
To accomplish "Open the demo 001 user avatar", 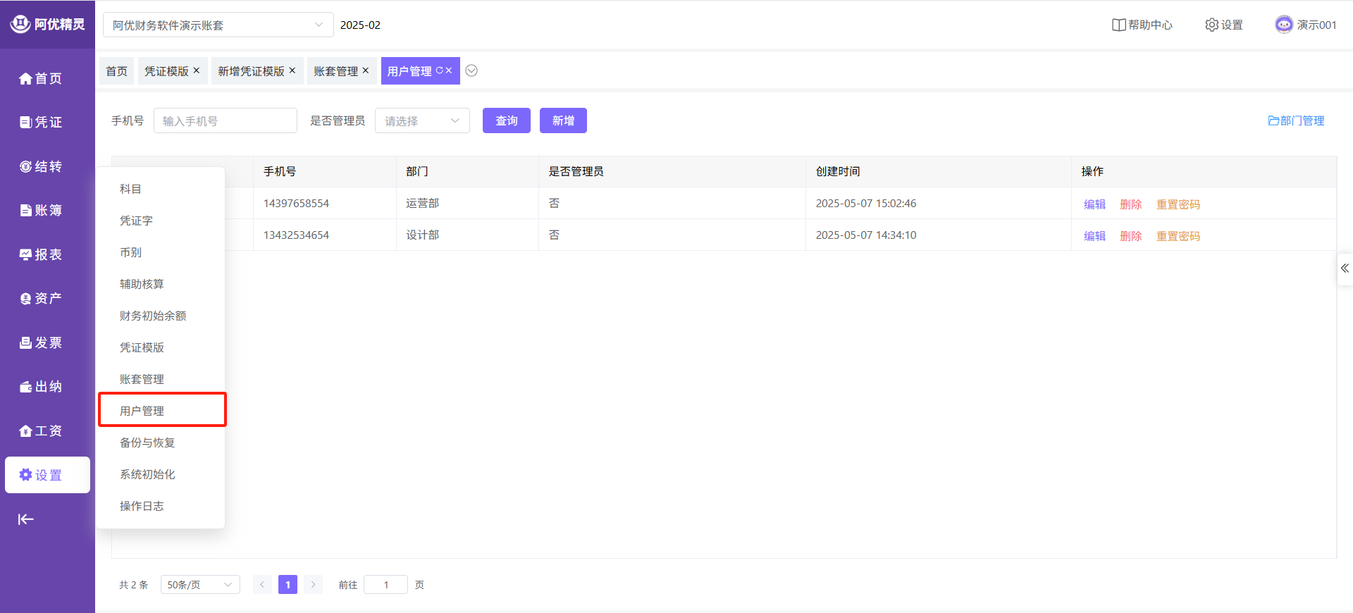I will pyautogui.click(x=1284, y=25).
